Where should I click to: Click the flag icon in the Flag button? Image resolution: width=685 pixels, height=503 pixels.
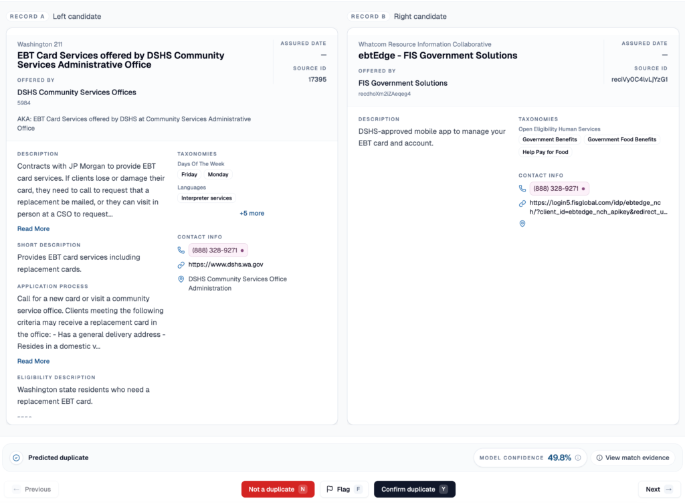pyautogui.click(x=330, y=489)
